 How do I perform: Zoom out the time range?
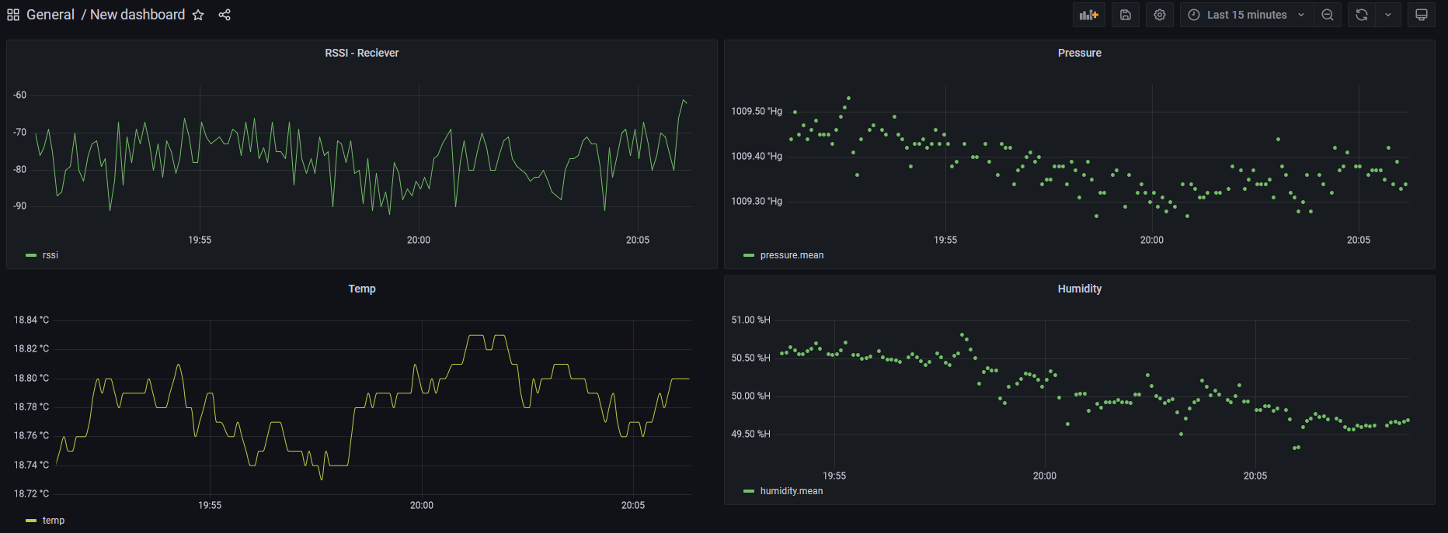click(x=1328, y=15)
